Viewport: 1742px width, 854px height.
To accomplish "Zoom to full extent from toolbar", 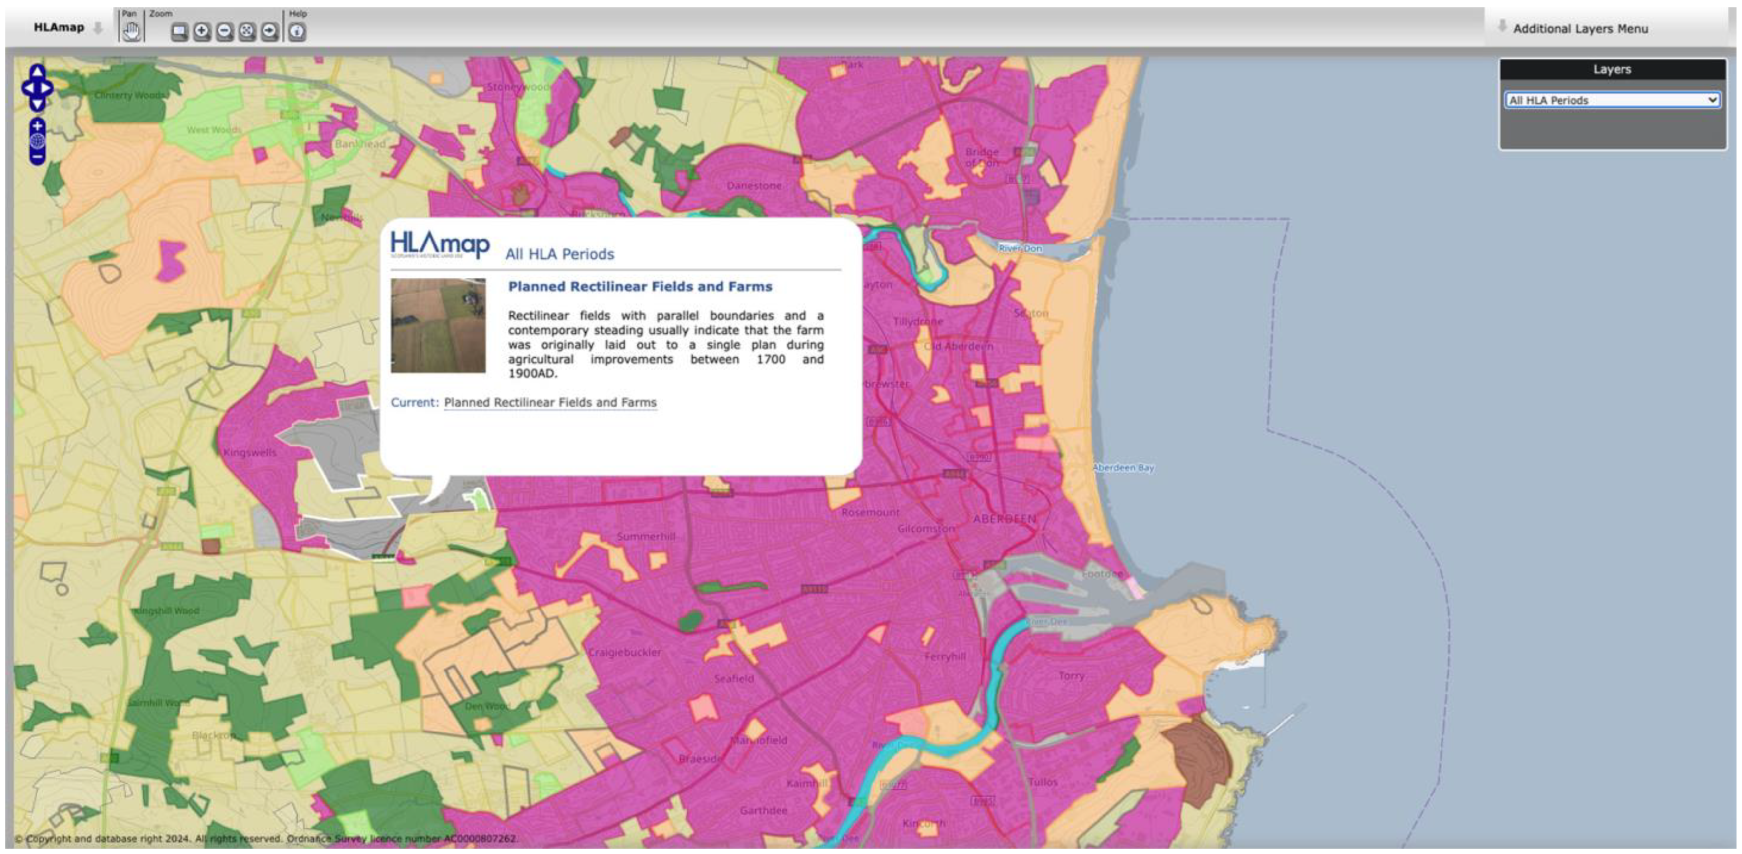I will click(x=247, y=31).
